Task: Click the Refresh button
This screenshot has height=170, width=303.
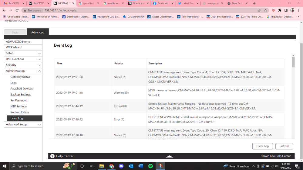Action: 284,146
